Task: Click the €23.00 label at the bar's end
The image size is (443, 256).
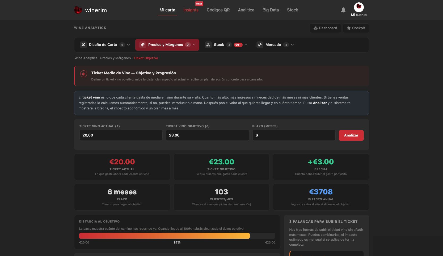Action: point(270,243)
